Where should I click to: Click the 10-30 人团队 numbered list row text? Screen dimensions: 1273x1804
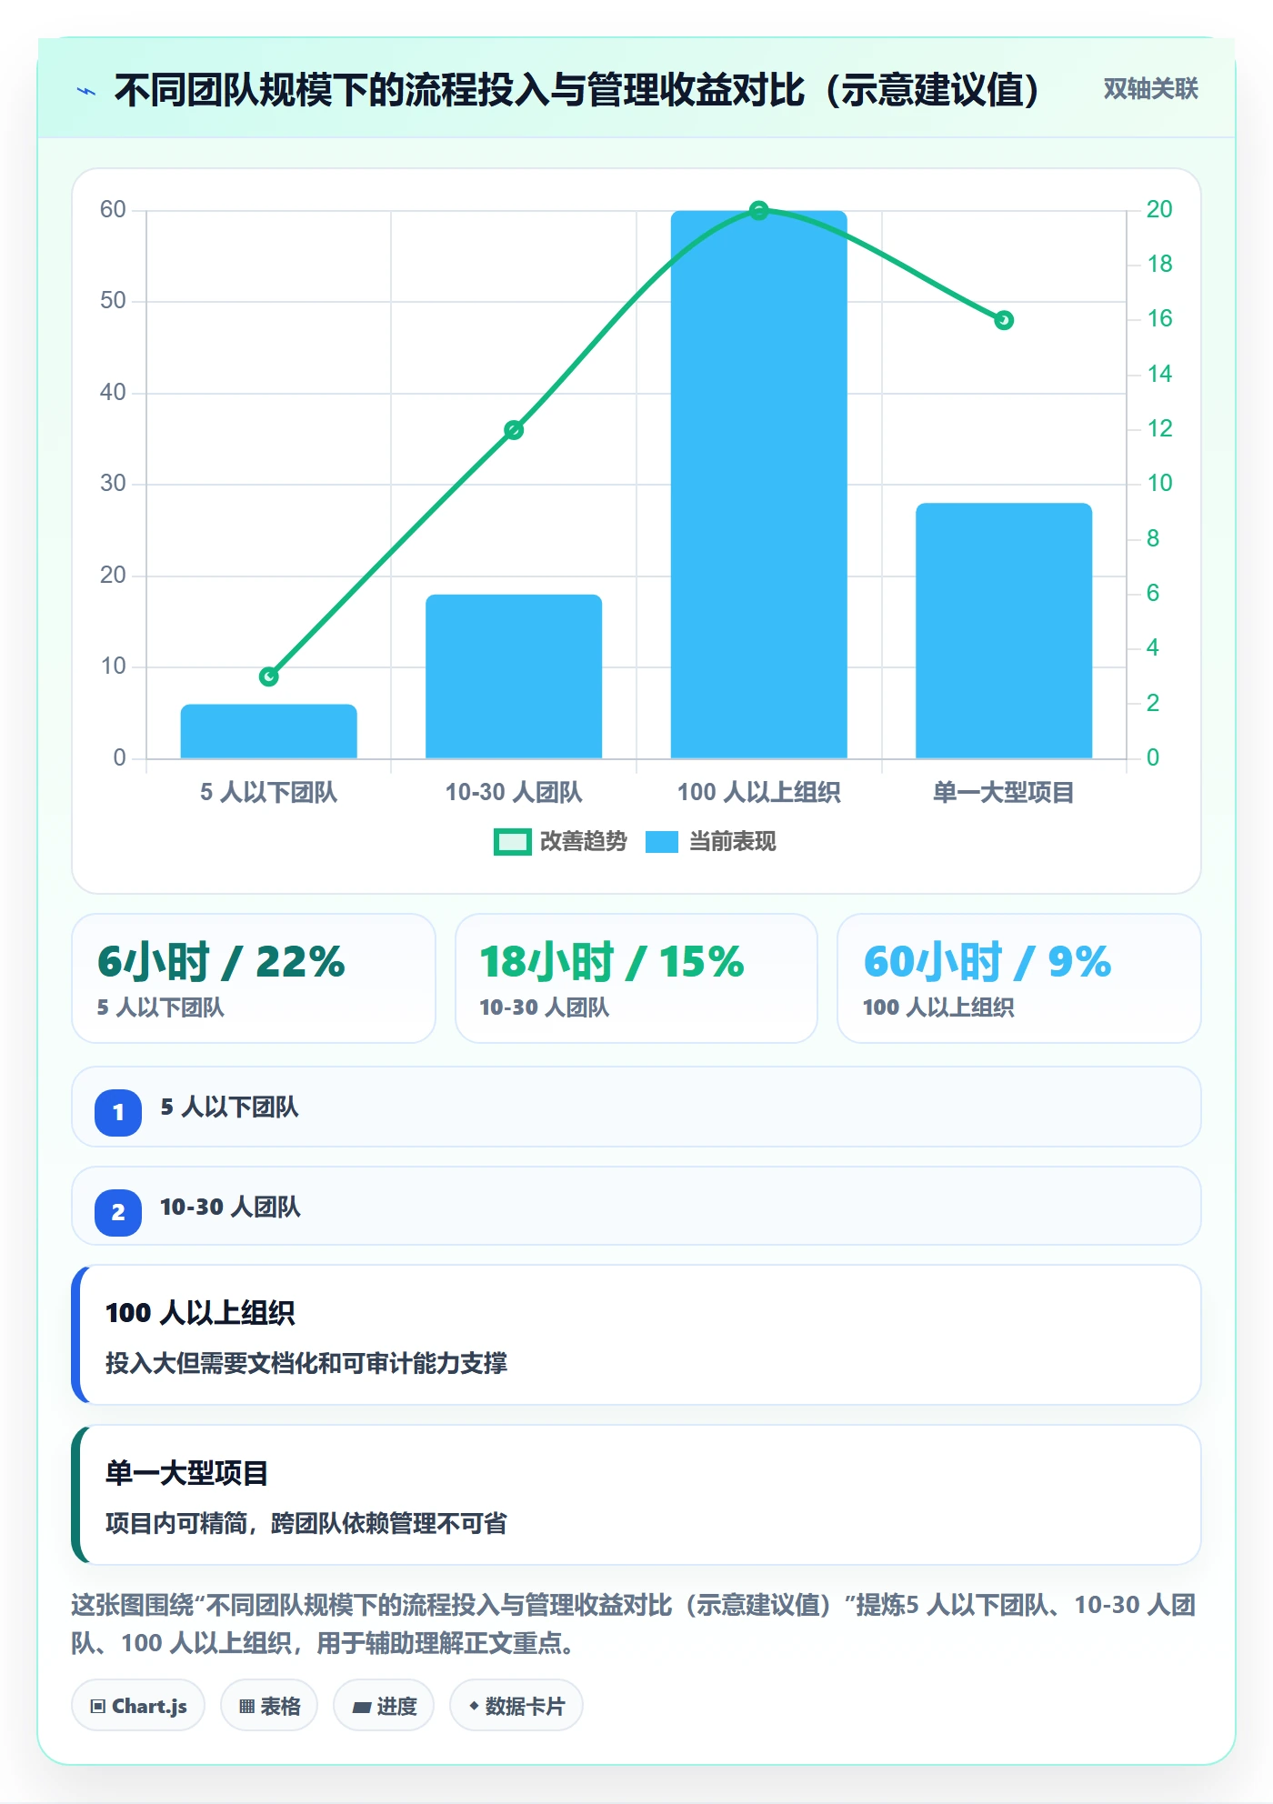[230, 1208]
